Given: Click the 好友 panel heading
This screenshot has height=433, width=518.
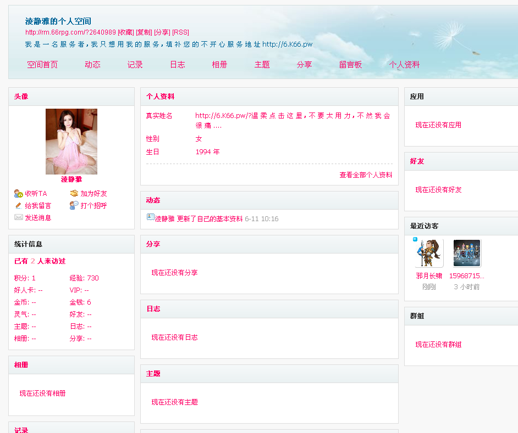Looking at the screenshot, I should tap(417, 161).
